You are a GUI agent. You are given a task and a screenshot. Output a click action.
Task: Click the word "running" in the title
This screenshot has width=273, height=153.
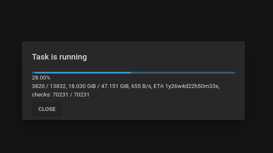(73, 57)
